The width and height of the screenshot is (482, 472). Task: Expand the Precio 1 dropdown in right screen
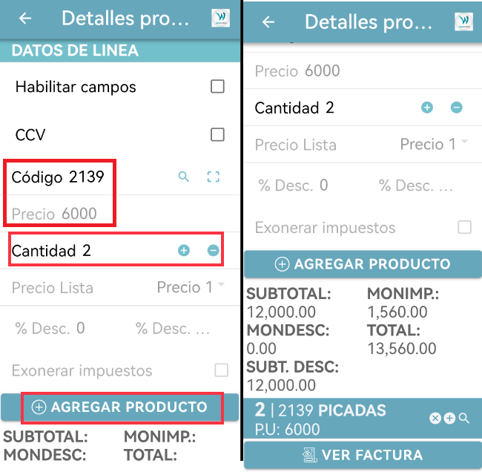pos(434,144)
